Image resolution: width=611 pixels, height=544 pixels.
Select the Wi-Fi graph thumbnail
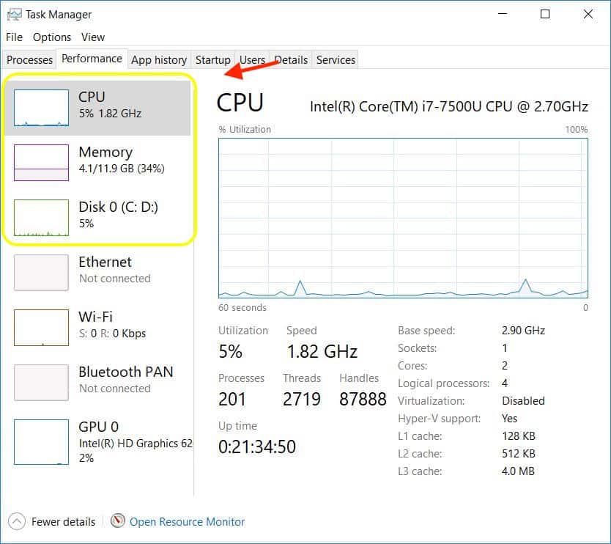coord(42,327)
